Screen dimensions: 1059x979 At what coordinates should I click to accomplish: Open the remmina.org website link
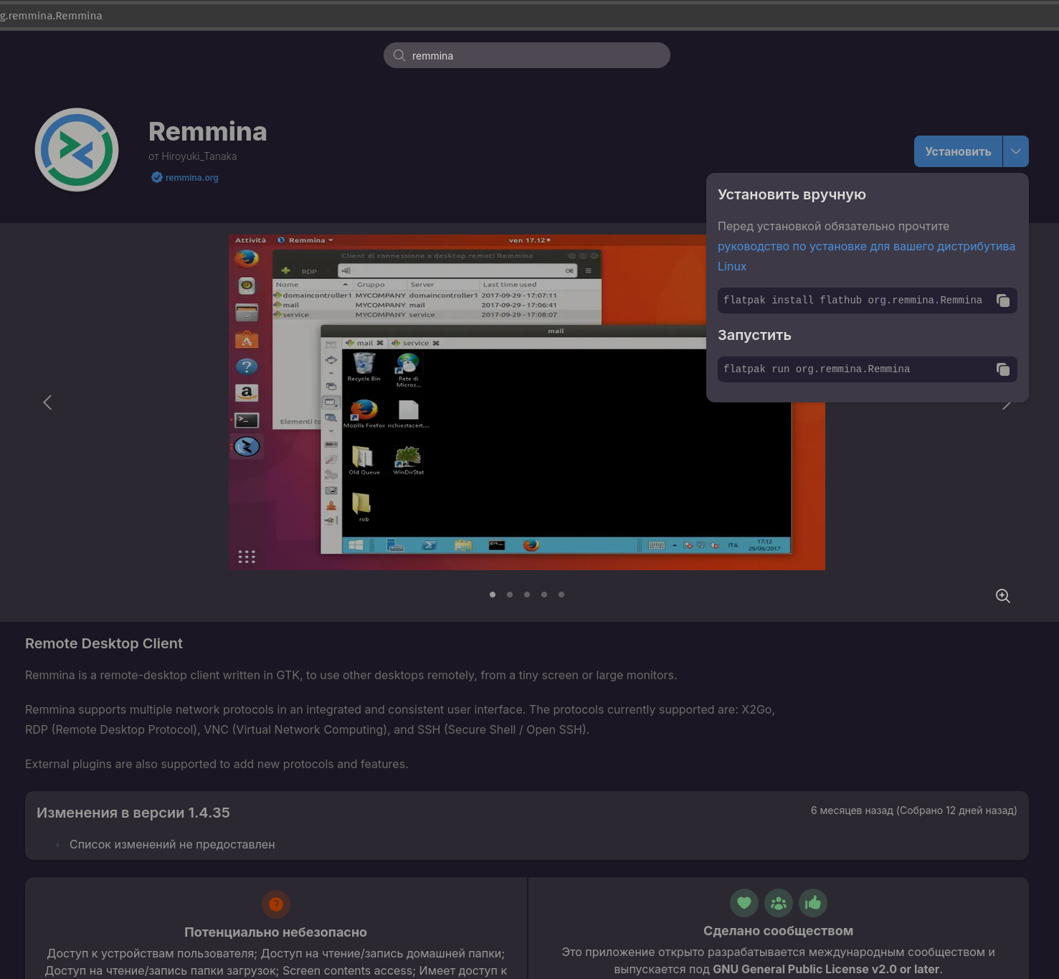(191, 177)
